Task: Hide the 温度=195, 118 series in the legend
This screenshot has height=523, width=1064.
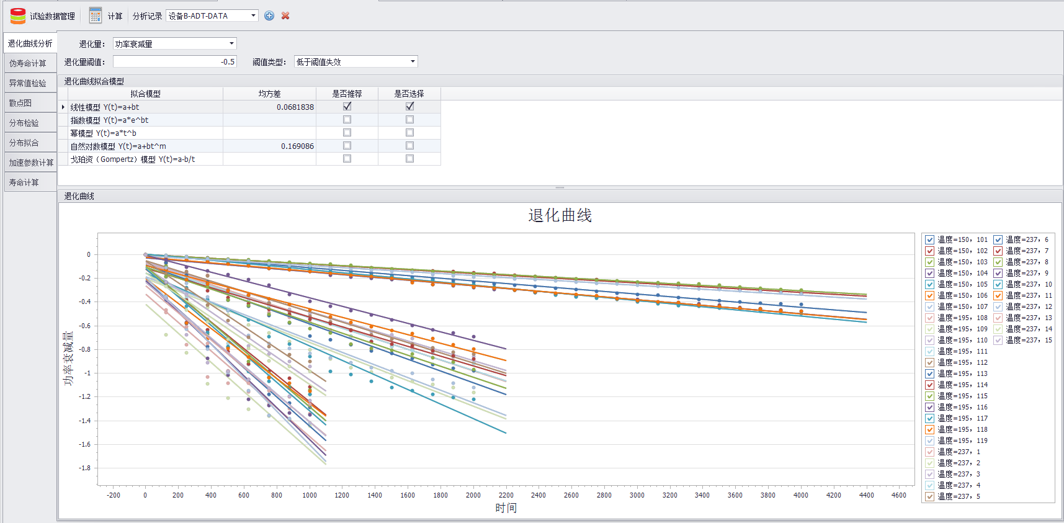Action: (x=929, y=429)
